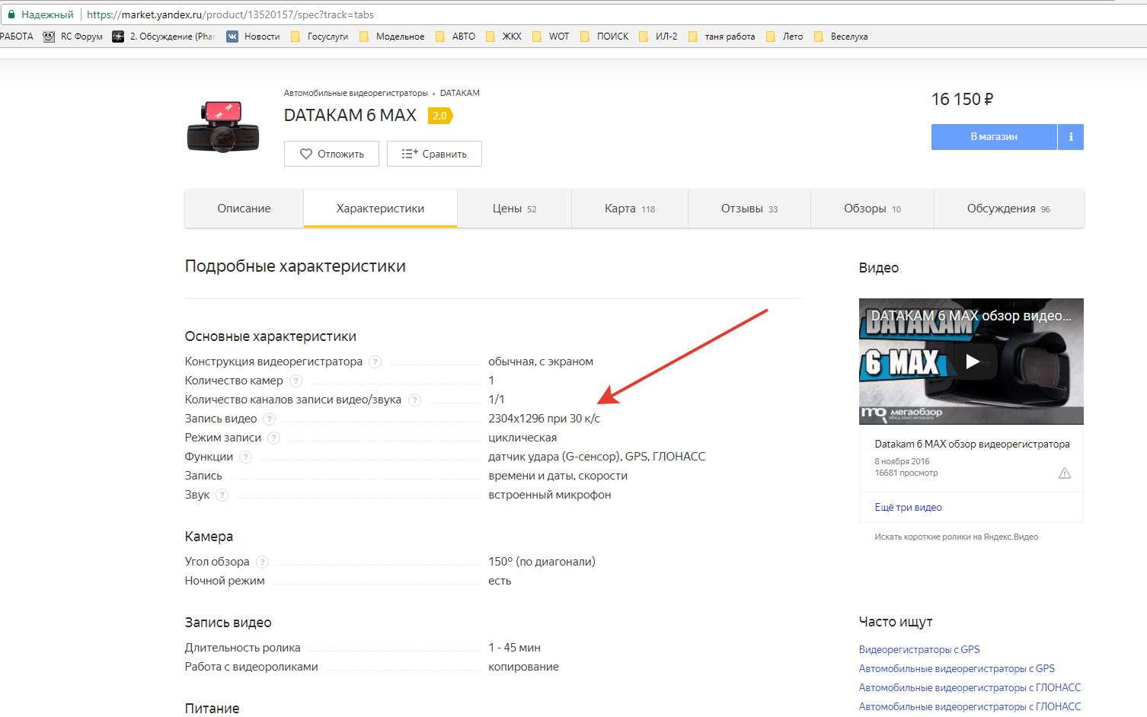
Task: Open the Обсуждения 96 tab
Action: pyautogui.click(x=1008, y=209)
